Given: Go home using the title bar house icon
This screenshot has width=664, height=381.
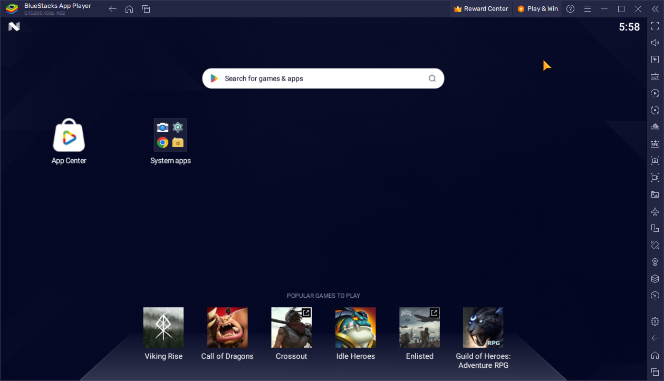Looking at the screenshot, I should point(129,9).
